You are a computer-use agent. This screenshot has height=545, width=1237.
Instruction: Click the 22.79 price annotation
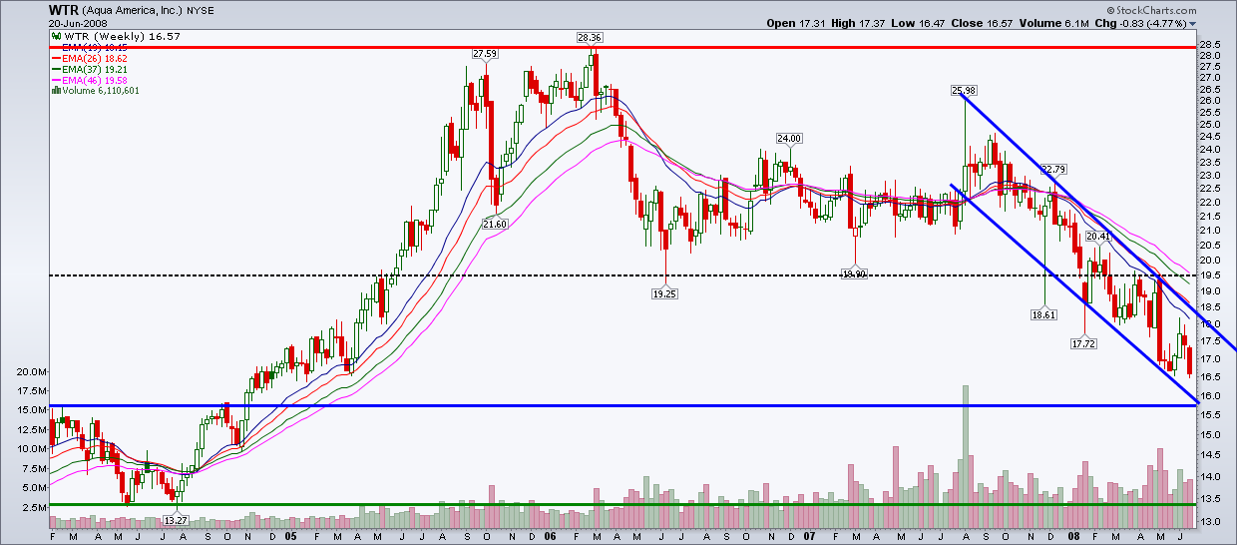(1053, 169)
